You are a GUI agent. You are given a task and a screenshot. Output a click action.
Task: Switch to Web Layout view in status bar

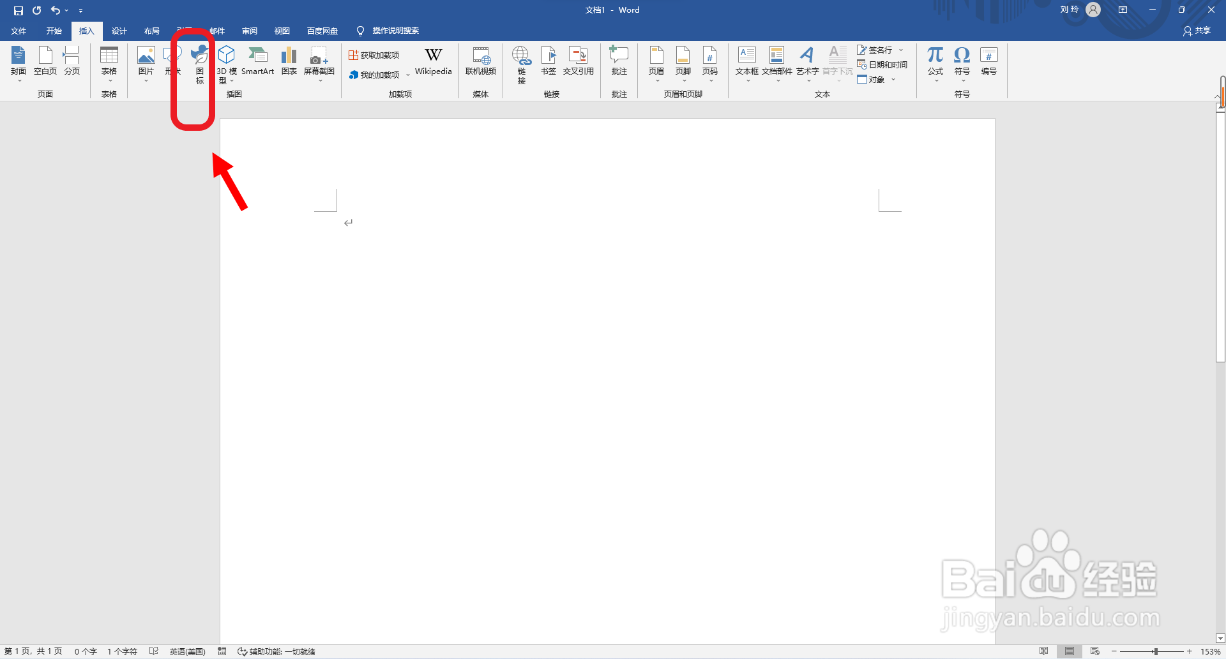coord(1095,651)
